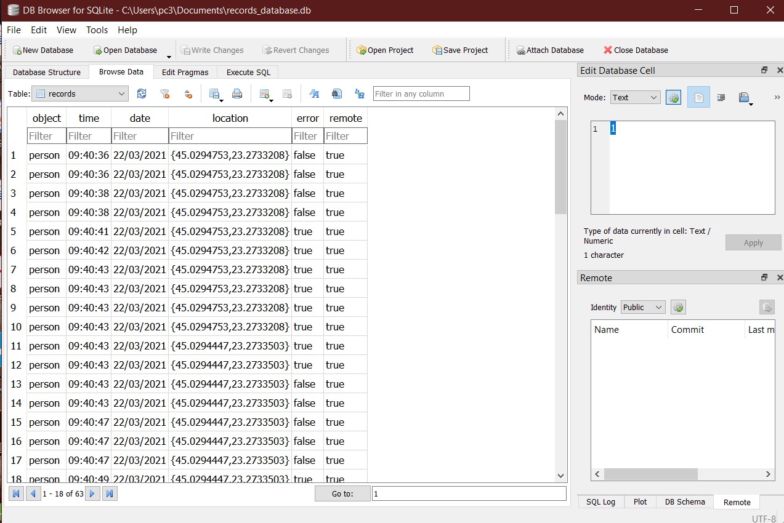This screenshot has width=784, height=523.
Task: Clear the sorting order icon
Action: click(x=188, y=94)
